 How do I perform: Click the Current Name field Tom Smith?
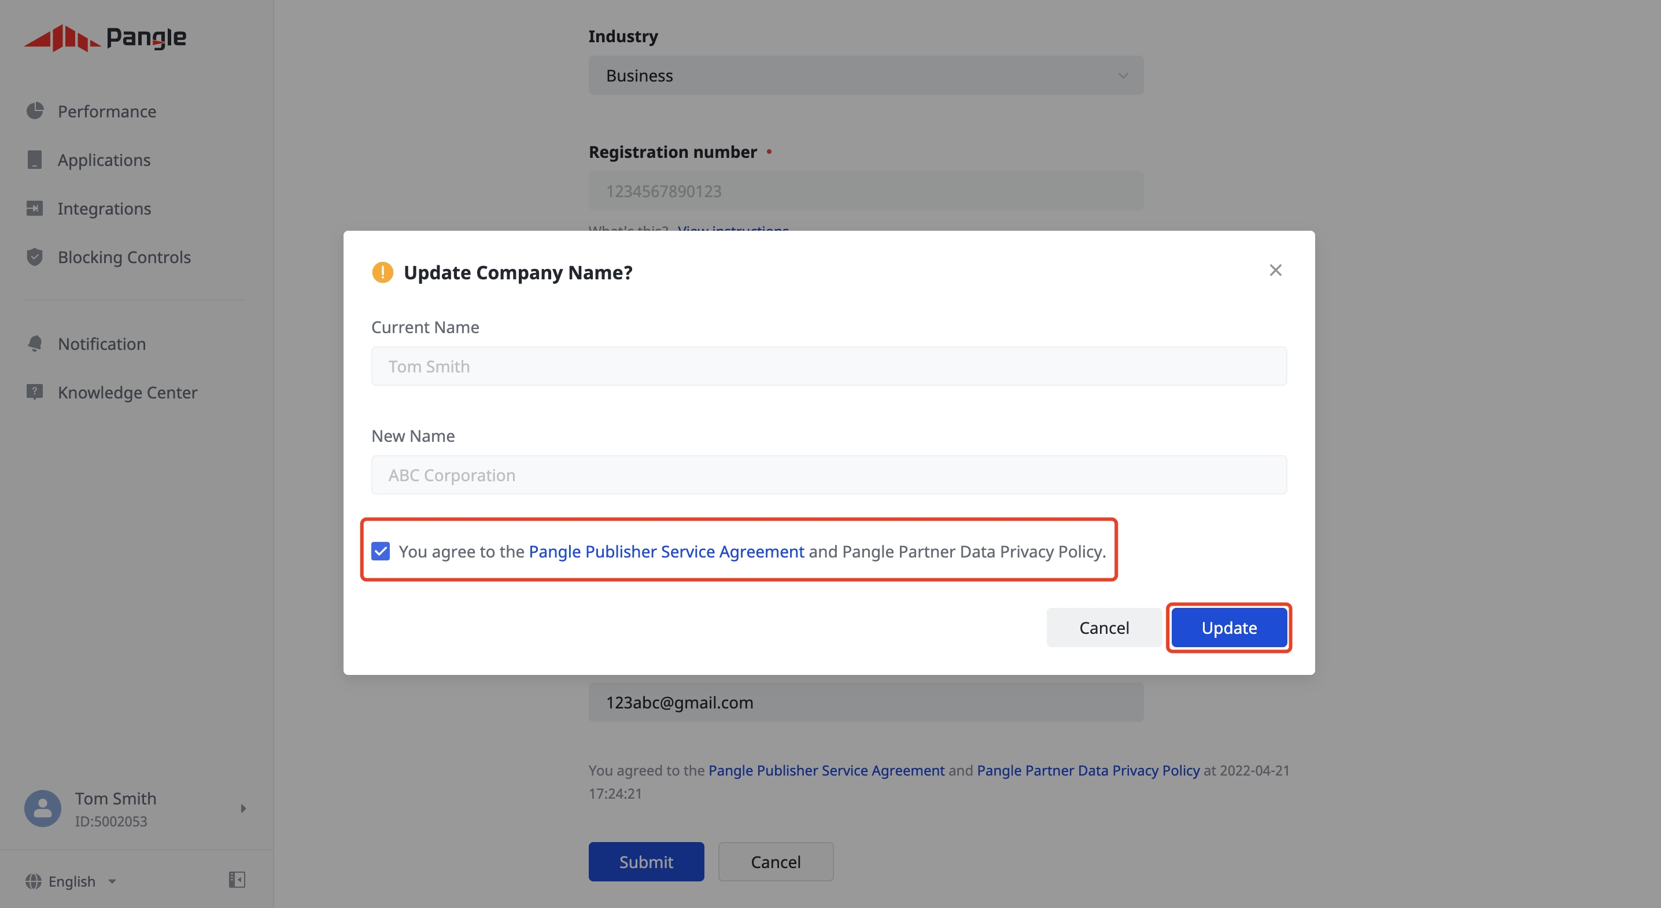click(x=829, y=366)
